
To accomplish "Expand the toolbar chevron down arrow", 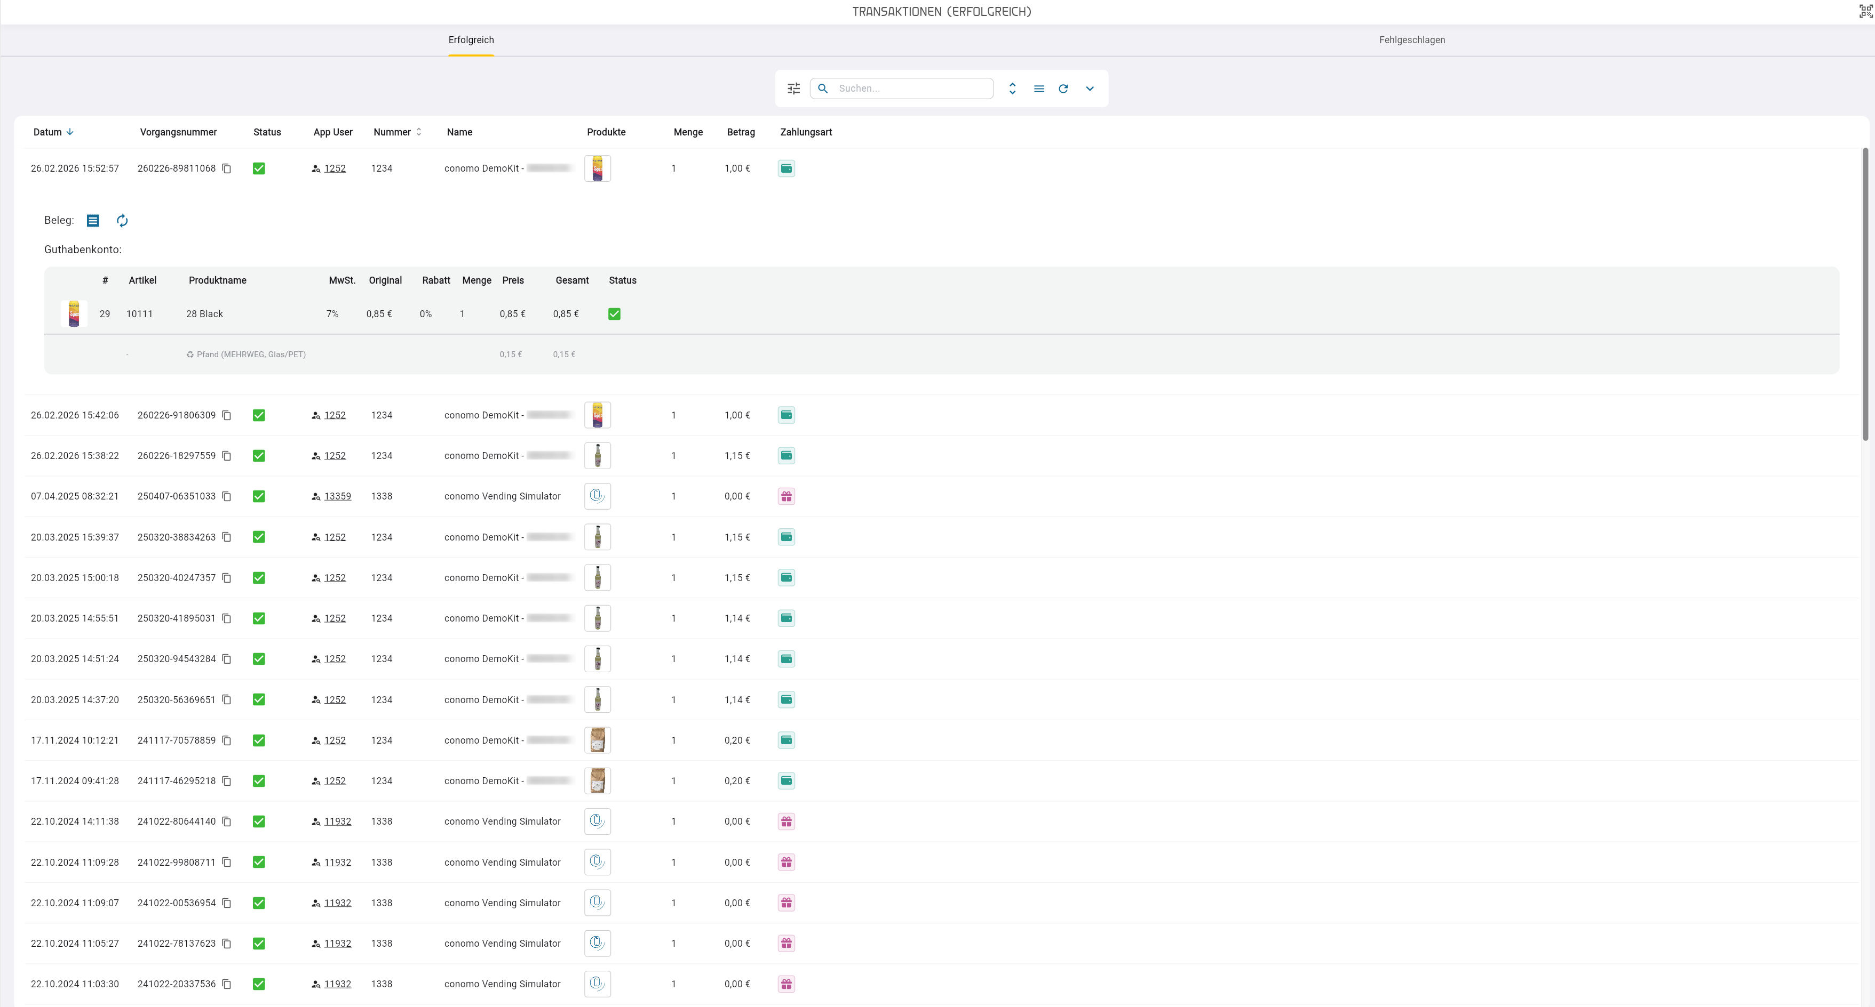I will (x=1090, y=88).
